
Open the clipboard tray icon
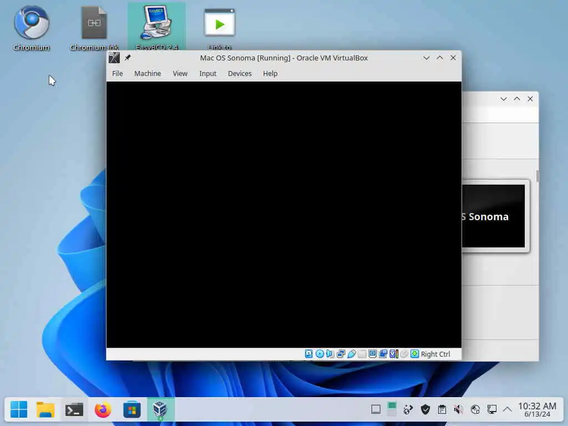tap(442, 410)
